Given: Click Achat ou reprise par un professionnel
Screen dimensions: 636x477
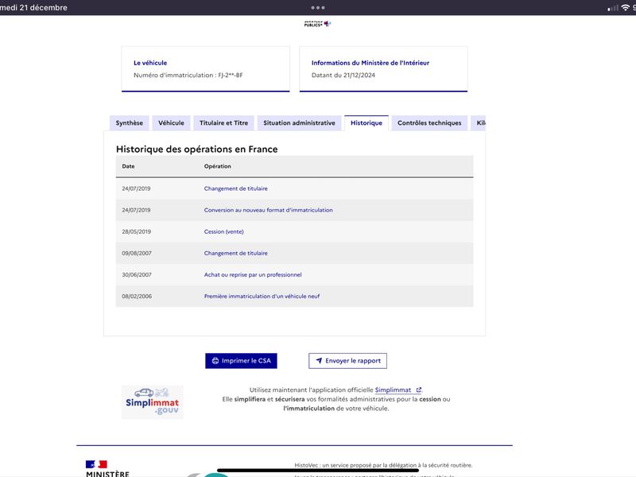Looking at the screenshot, I should tap(253, 274).
